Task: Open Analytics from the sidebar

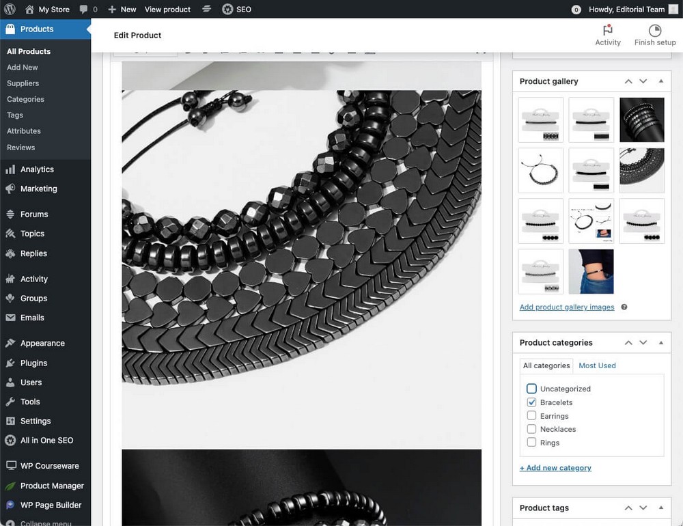Action: (x=37, y=169)
